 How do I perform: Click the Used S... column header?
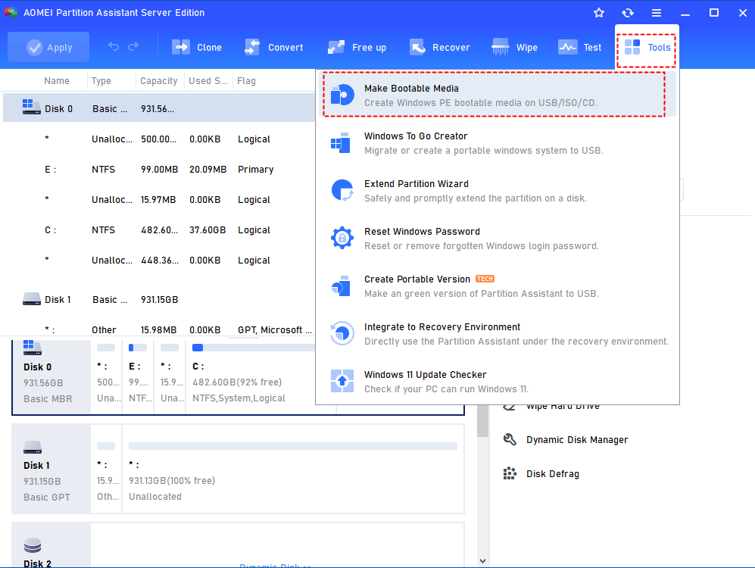click(x=207, y=81)
